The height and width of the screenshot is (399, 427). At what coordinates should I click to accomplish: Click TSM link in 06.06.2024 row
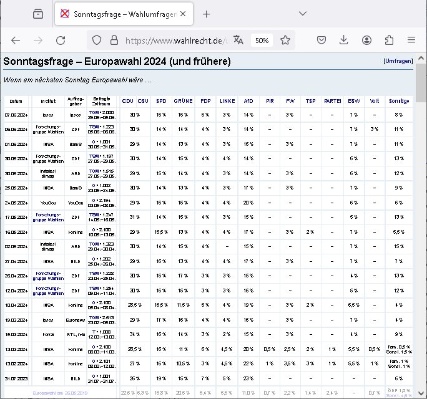click(94, 127)
